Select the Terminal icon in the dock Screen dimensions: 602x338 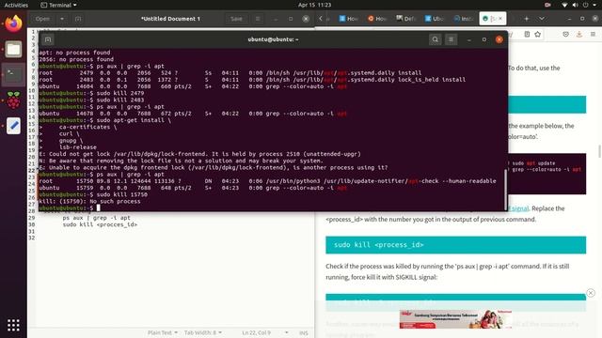[x=13, y=74]
